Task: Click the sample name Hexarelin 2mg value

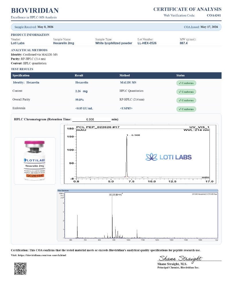Action: (x=63, y=43)
